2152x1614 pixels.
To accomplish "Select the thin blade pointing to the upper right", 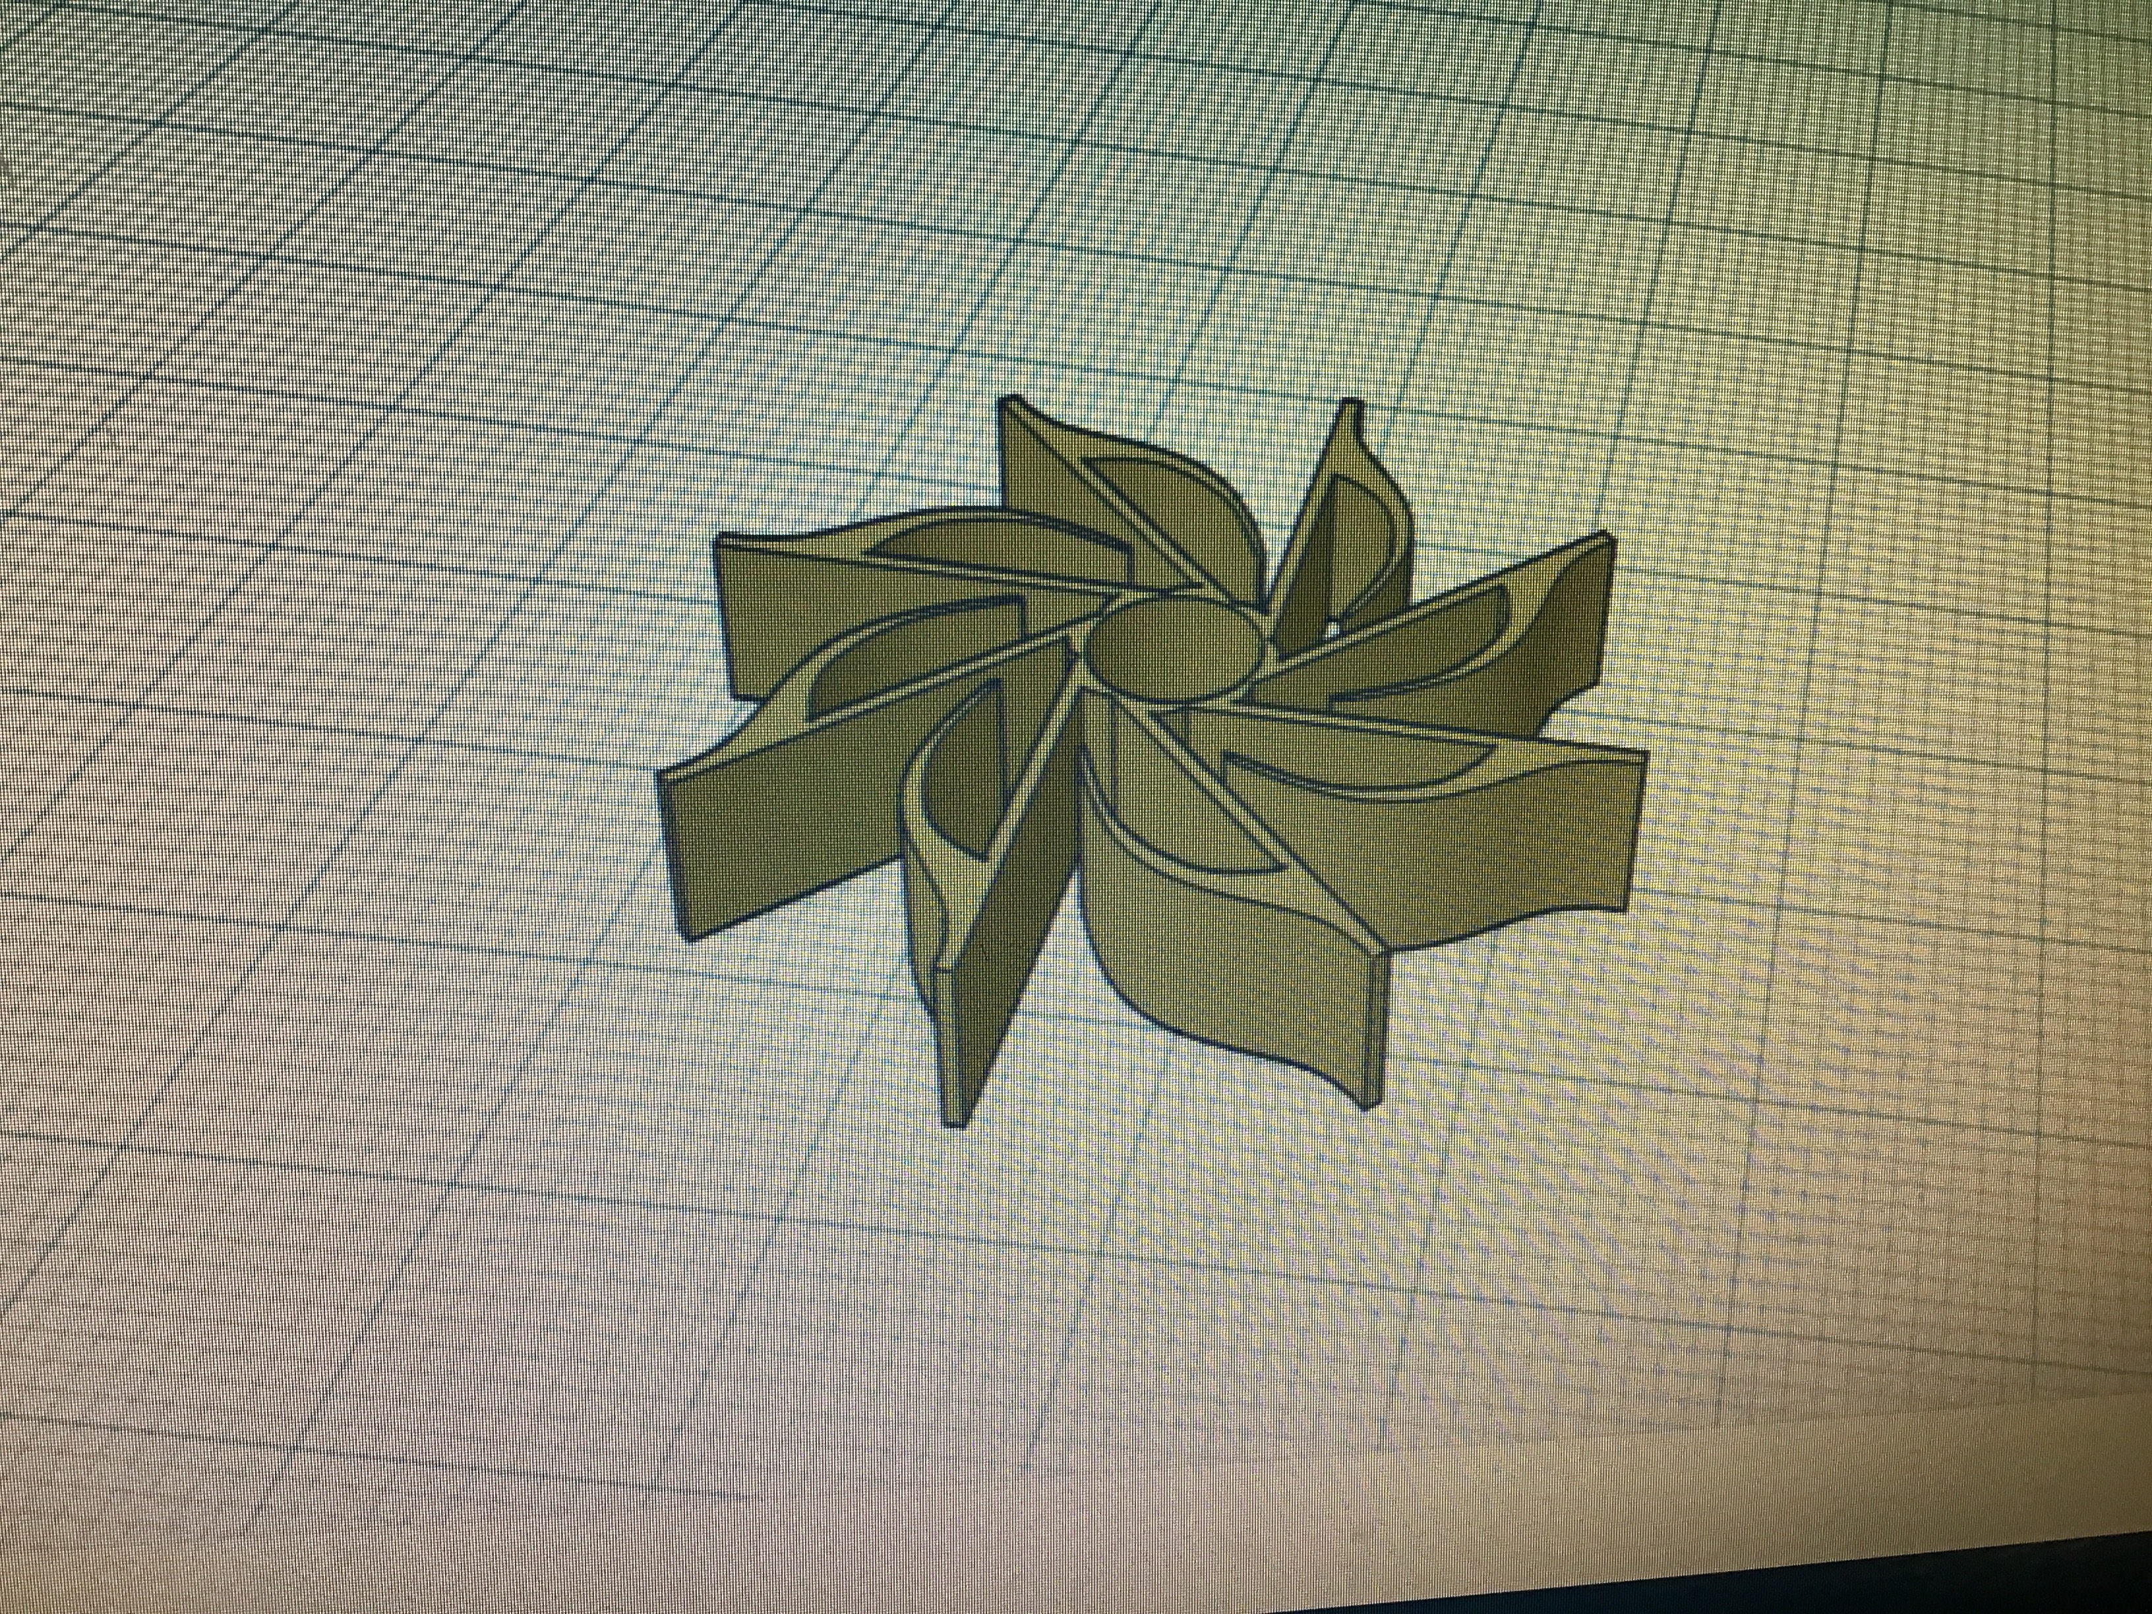I will 1338,525.
